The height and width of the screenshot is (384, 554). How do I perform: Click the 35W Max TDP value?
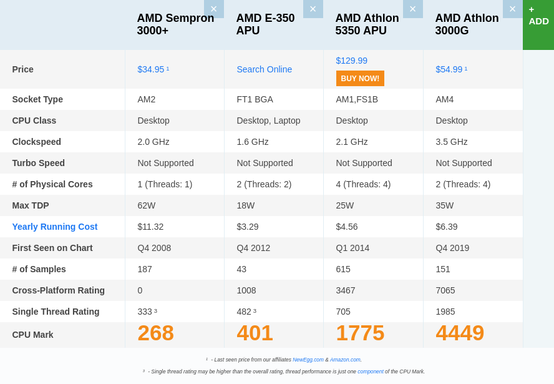[x=444, y=205]
